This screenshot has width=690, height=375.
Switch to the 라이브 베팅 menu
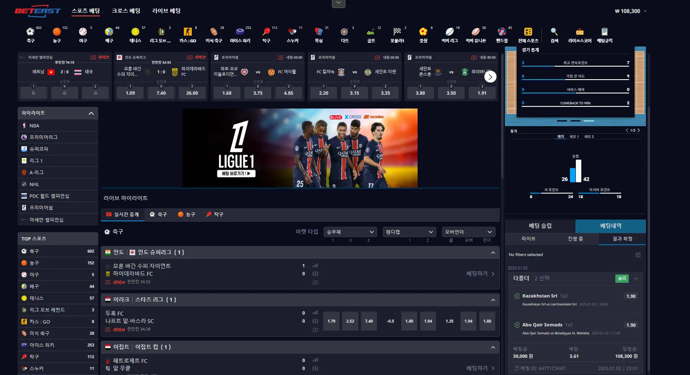click(166, 11)
